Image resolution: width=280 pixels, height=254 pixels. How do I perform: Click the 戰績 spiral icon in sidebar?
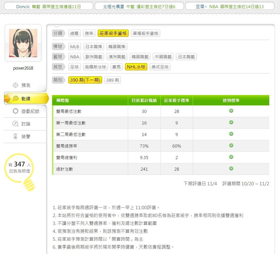click(x=16, y=99)
